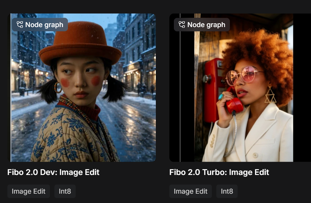Click the Node graph icon on Fibo 2.0 Dev card

click(x=20, y=24)
